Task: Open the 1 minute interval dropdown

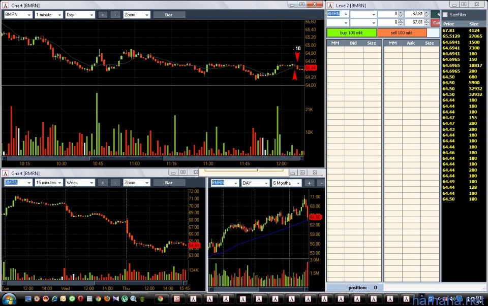Action: pos(49,15)
